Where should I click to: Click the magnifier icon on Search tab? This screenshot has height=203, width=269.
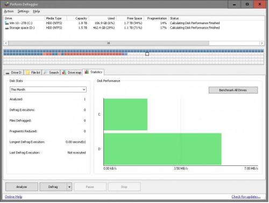pos(45,73)
